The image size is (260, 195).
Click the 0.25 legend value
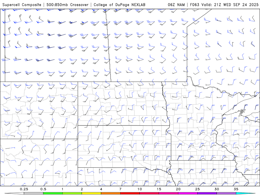24,189
